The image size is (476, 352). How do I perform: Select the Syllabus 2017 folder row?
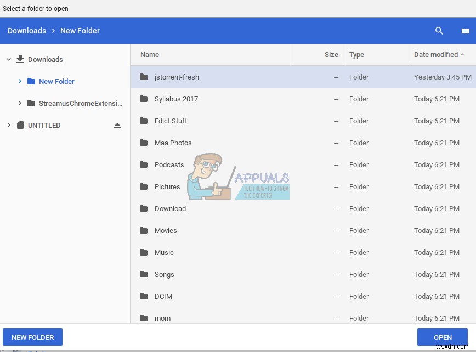point(219,99)
